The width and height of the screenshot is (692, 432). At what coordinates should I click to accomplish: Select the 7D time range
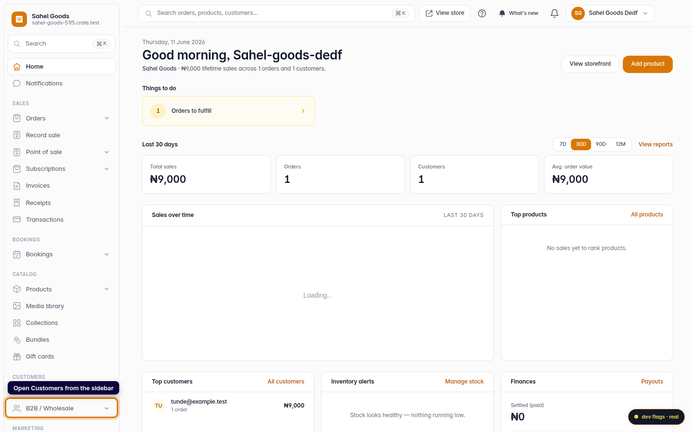pyautogui.click(x=563, y=144)
